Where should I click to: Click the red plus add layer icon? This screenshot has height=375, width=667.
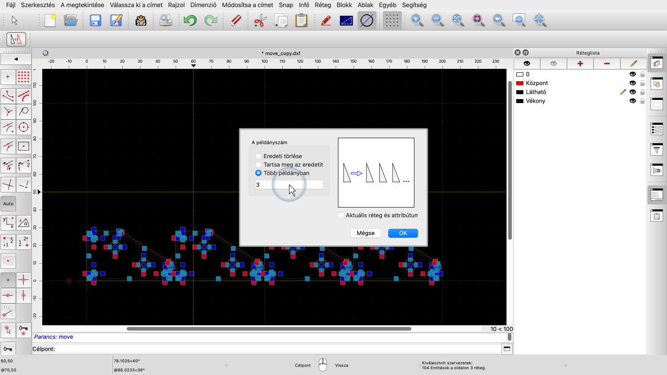click(580, 64)
